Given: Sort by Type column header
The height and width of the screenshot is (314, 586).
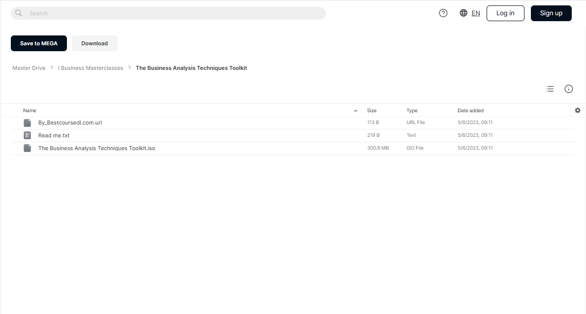Looking at the screenshot, I should tap(412, 110).
